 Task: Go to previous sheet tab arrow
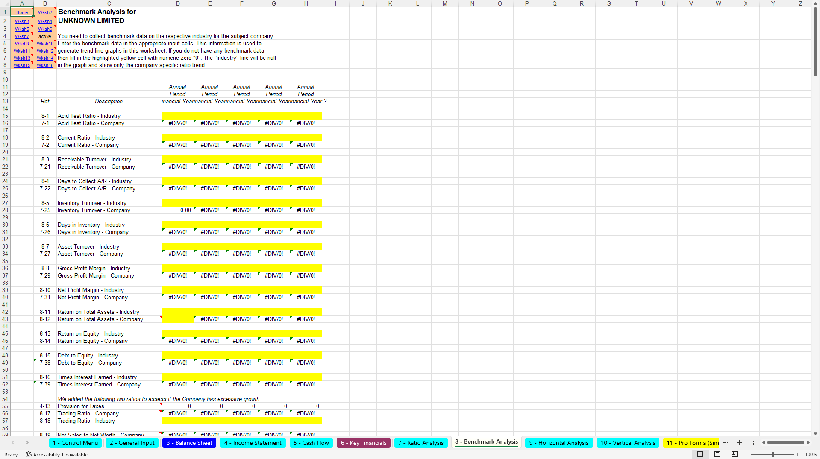tap(13, 443)
